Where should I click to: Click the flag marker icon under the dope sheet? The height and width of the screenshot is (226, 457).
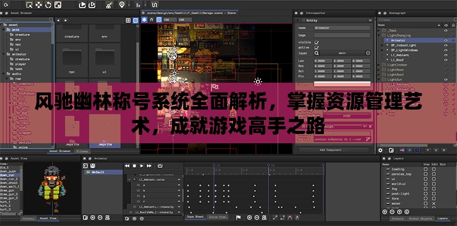(x=238, y=217)
